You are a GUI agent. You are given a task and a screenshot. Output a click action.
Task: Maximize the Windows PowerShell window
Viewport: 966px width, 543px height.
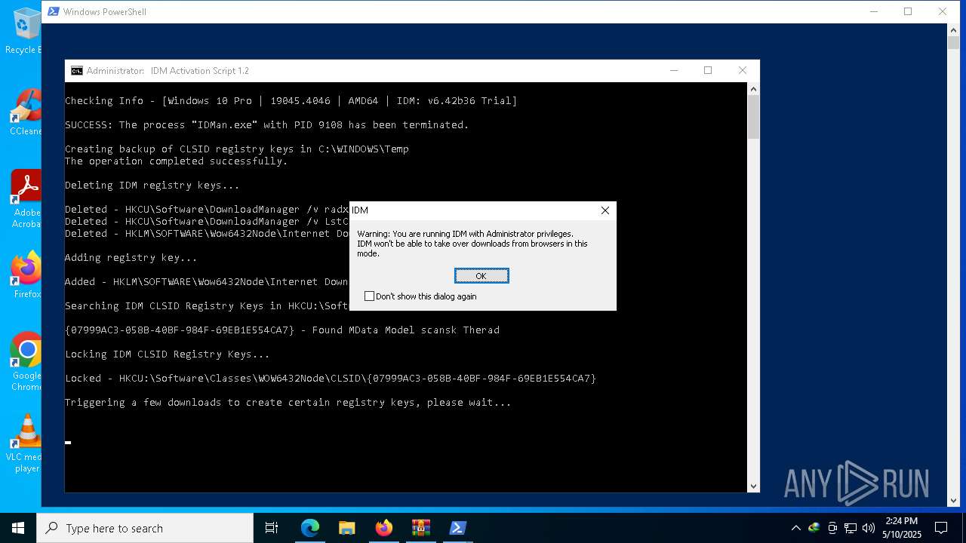tap(908, 11)
